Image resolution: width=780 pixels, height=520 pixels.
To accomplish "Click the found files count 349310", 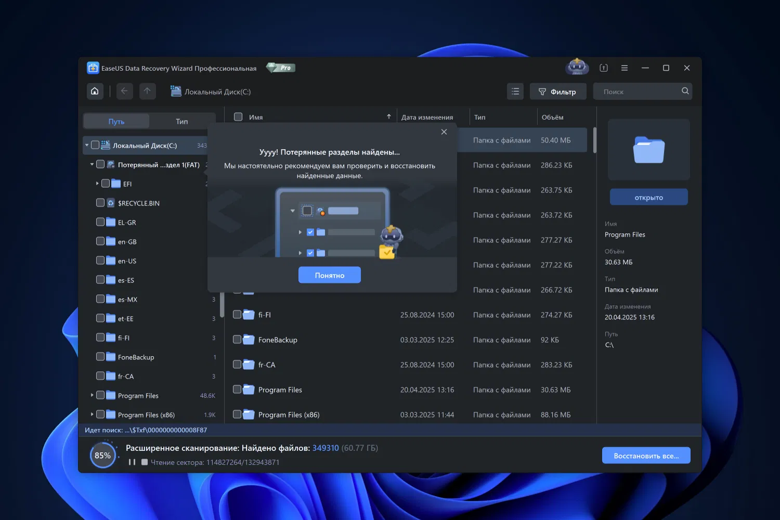I will tap(326, 448).
